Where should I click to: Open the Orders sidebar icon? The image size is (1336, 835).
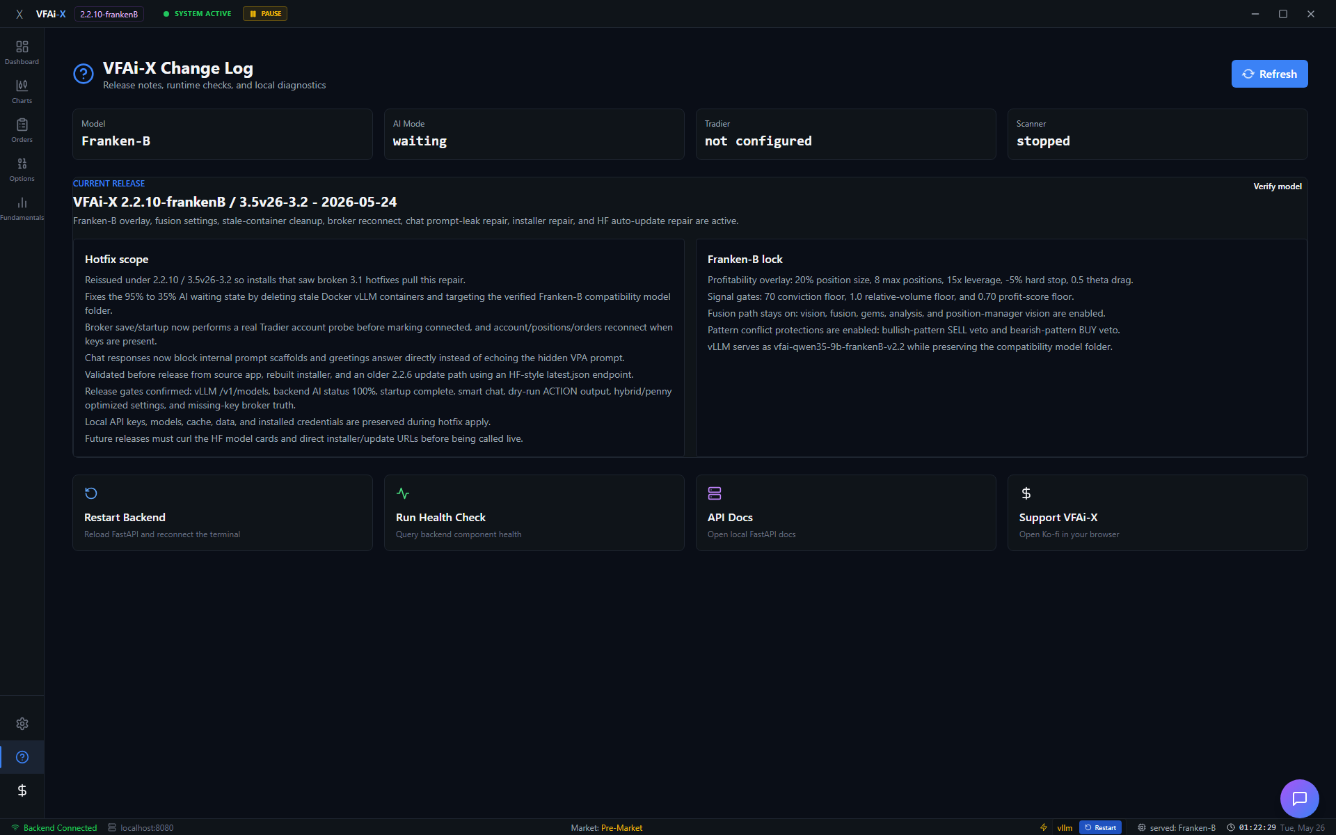click(x=22, y=130)
